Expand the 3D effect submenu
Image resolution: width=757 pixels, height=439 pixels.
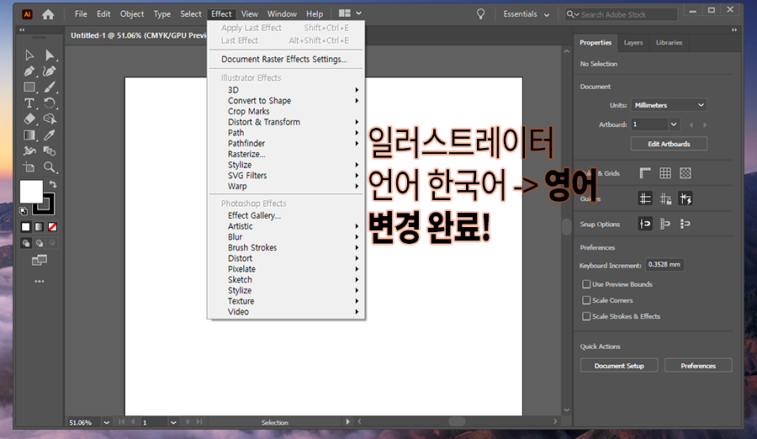coord(287,90)
